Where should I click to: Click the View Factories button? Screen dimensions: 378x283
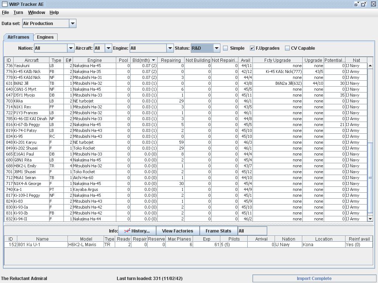click(178, 231)
